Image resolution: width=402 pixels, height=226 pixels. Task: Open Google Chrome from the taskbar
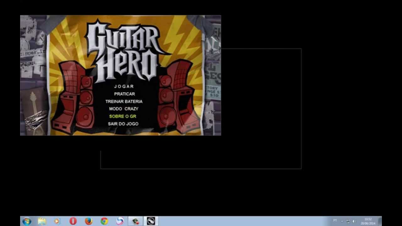[x=104, y=221]
